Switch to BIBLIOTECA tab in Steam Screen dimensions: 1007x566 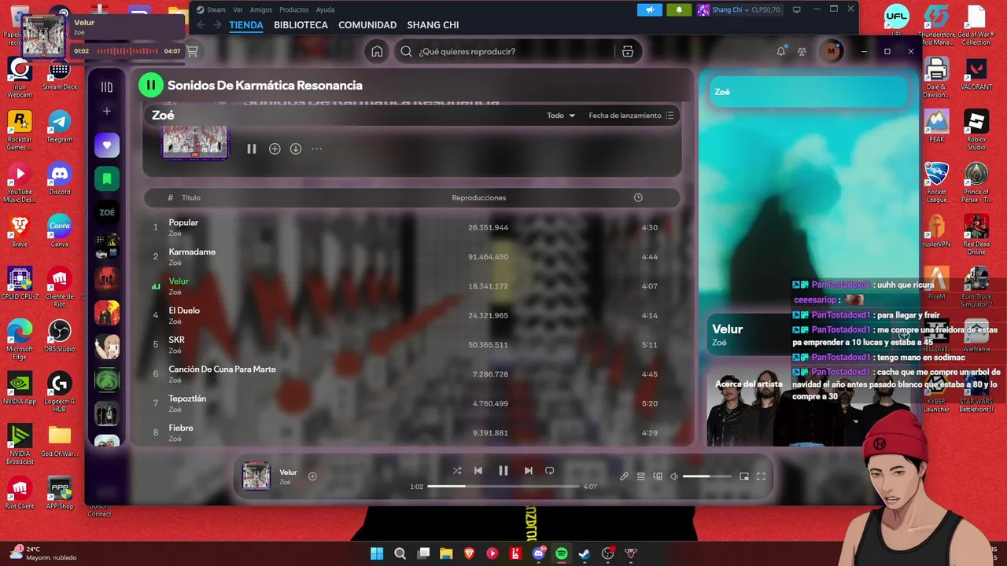pyautogui.click(x=301, y=25)
